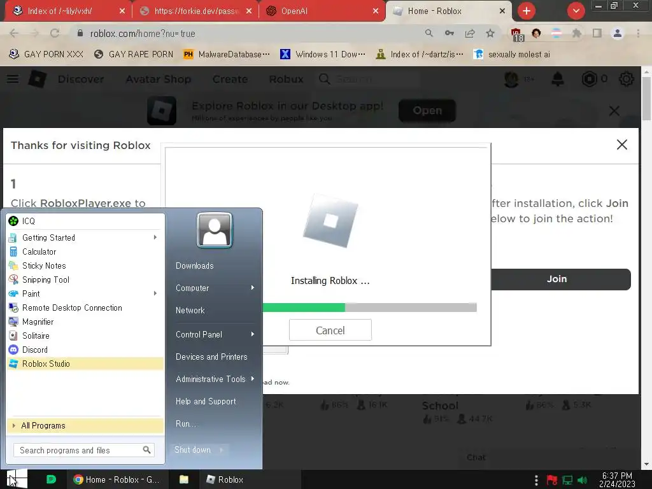The width and height of the screenshot is (652, 489).
Task: Click the network icon in system tray
Action: pyautogui.click(x=567, y=480)
